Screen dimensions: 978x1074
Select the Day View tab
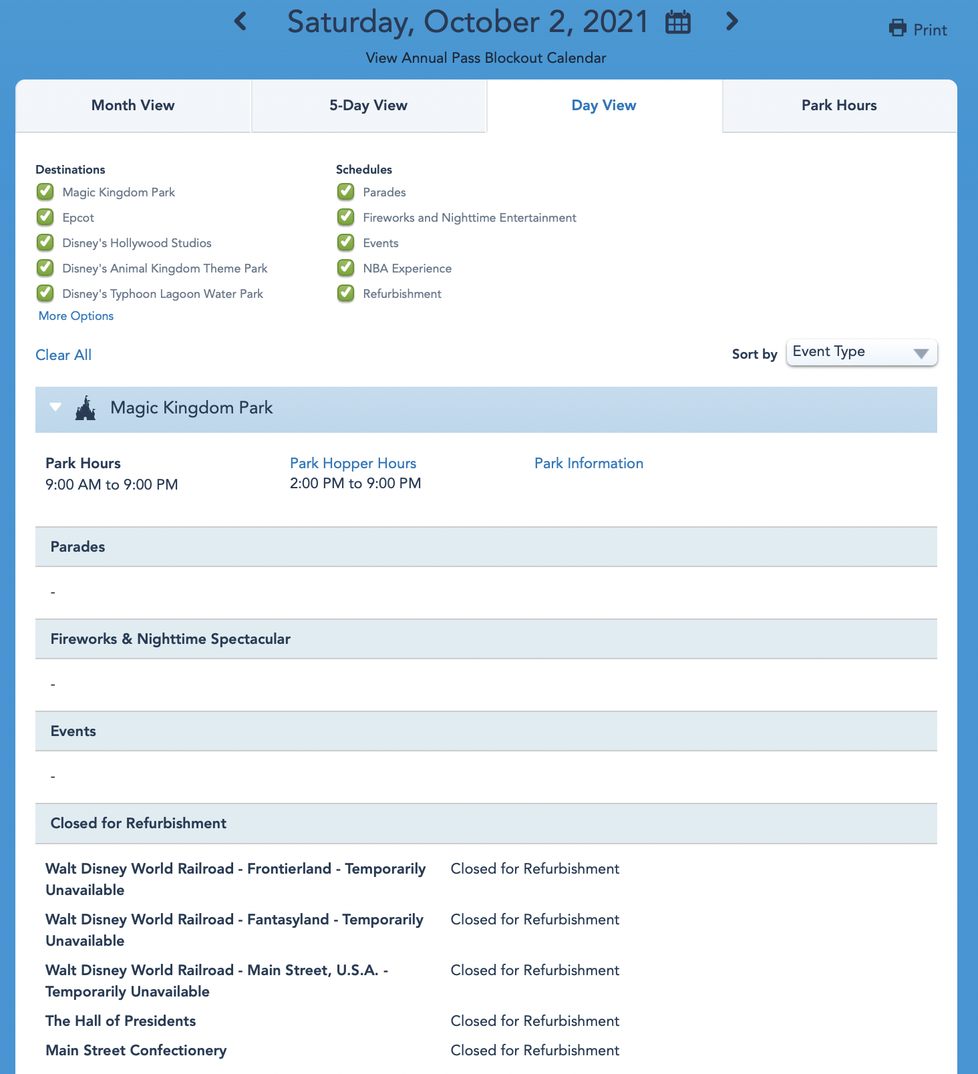[x=604, y=106]
